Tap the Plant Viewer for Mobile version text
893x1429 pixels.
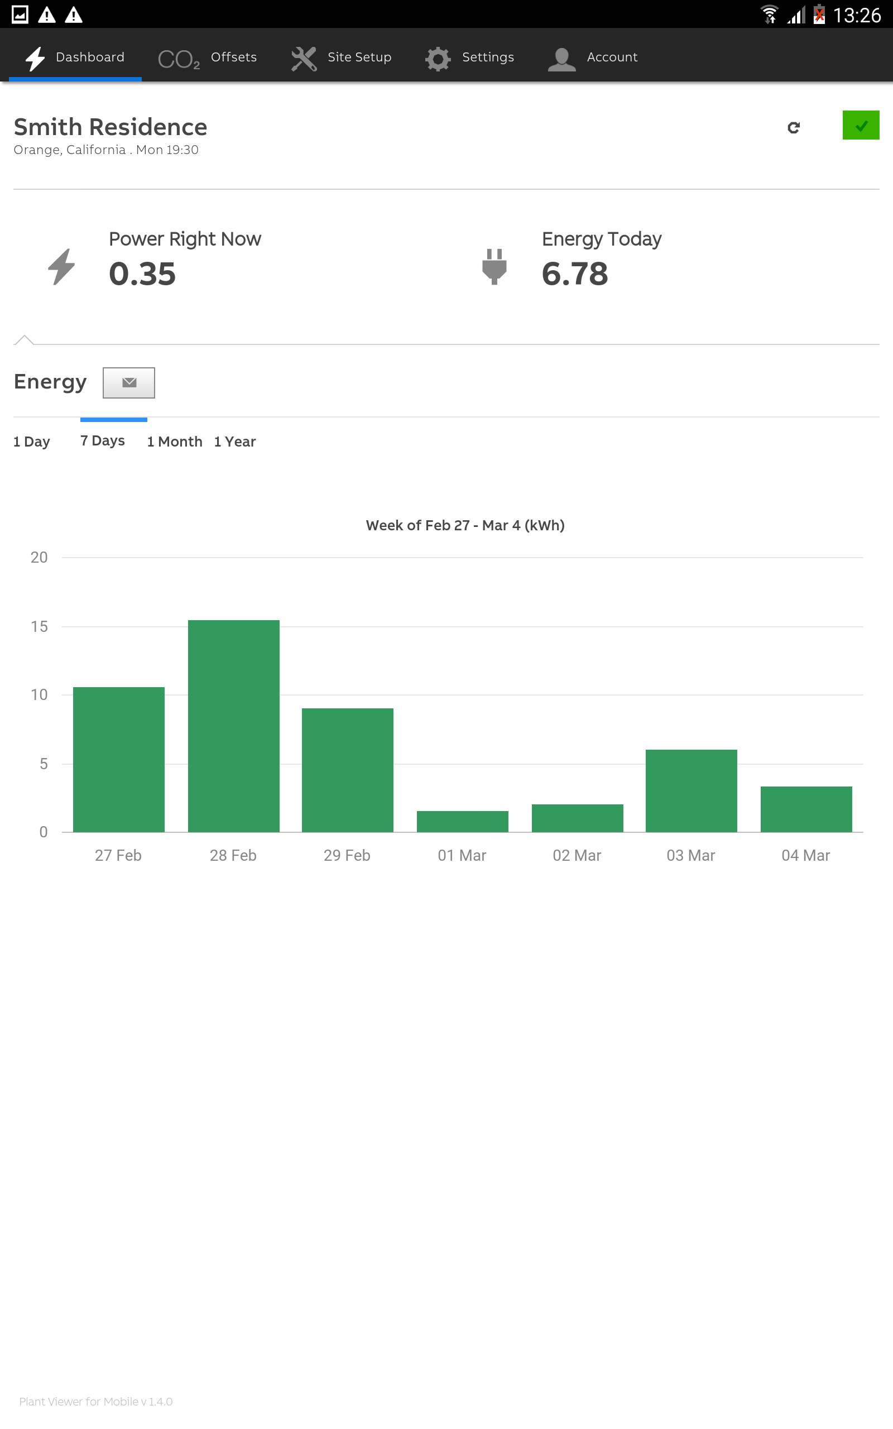(95, 1401)
